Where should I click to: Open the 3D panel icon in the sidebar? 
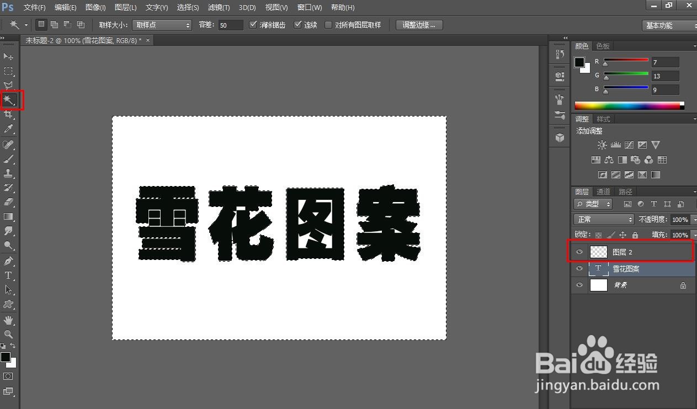click(x=559, y=137)
